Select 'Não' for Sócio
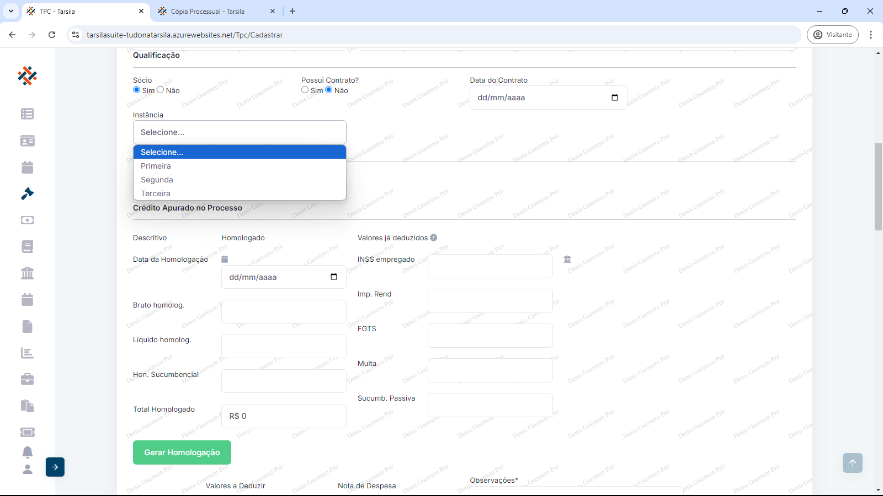Viewport: 883px width, 496px height. (x=161, y=90)
